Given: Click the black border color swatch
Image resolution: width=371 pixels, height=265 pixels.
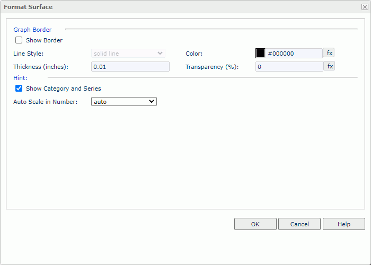Looking at the screenshot, I should 260,54.
